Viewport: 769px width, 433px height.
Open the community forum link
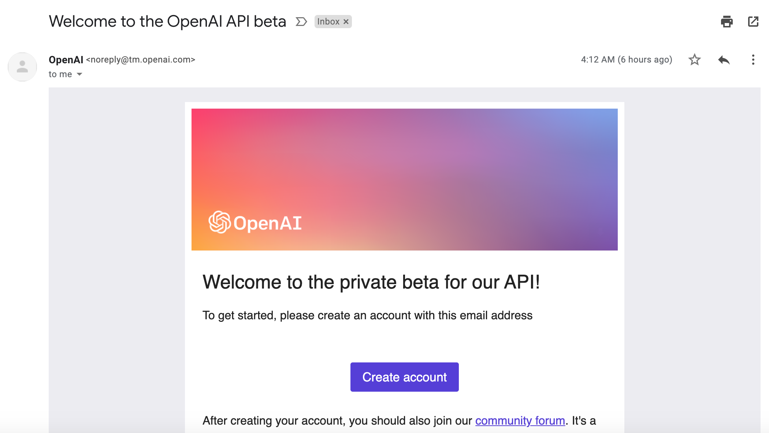[520, 421]
